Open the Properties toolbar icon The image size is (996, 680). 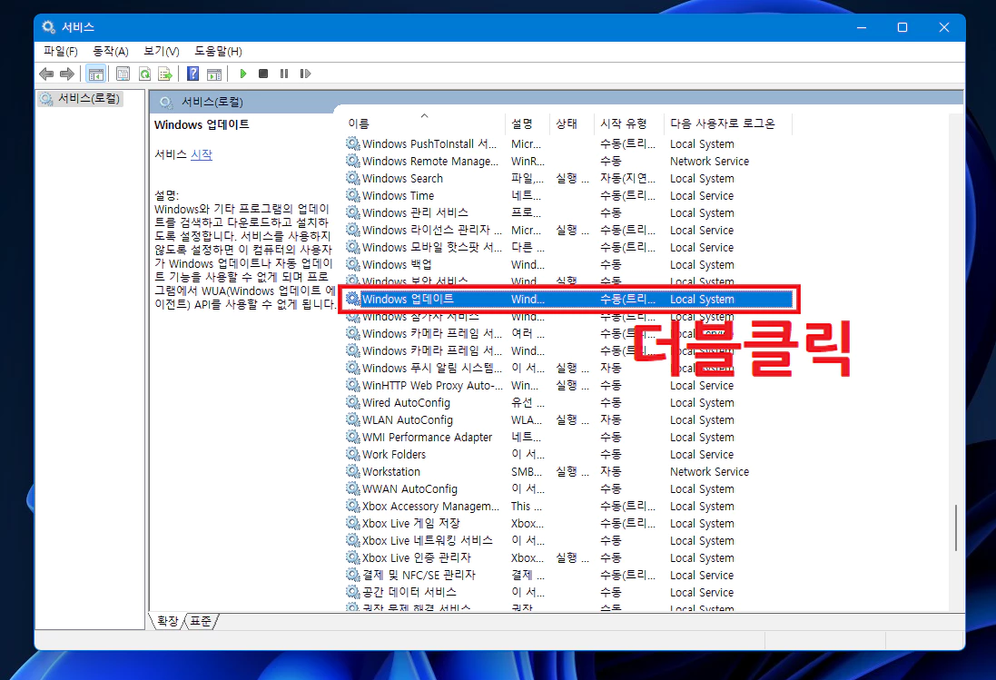pos(123,74)
